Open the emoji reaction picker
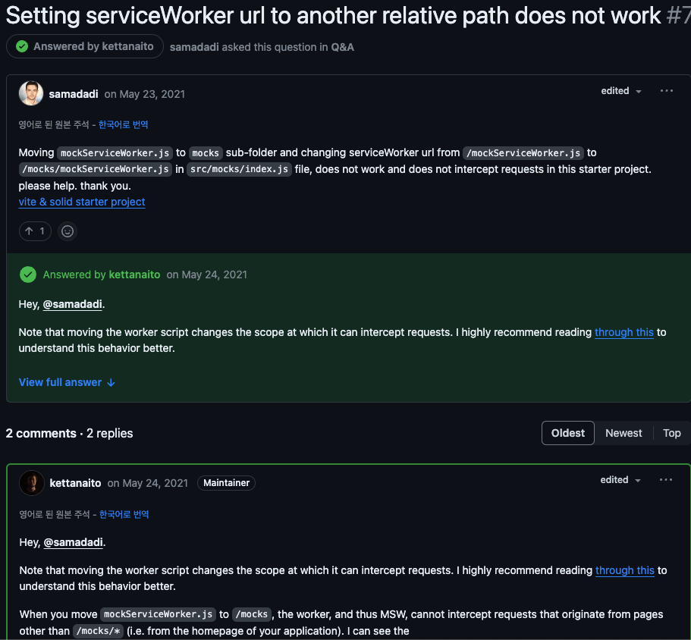Screen dimensions: 691x640 68,231
